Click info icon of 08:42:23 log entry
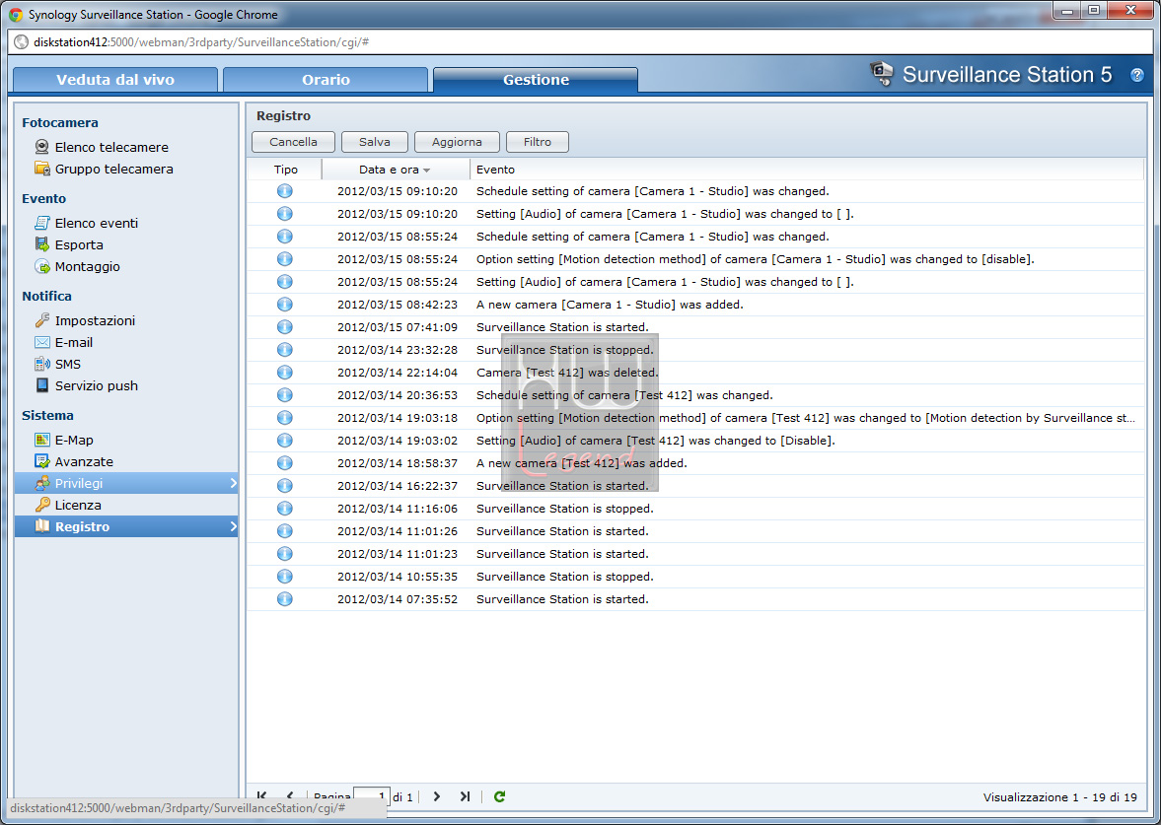This screenshot has height=825, width=1161. pyautogui.click(x=285, y=305)
